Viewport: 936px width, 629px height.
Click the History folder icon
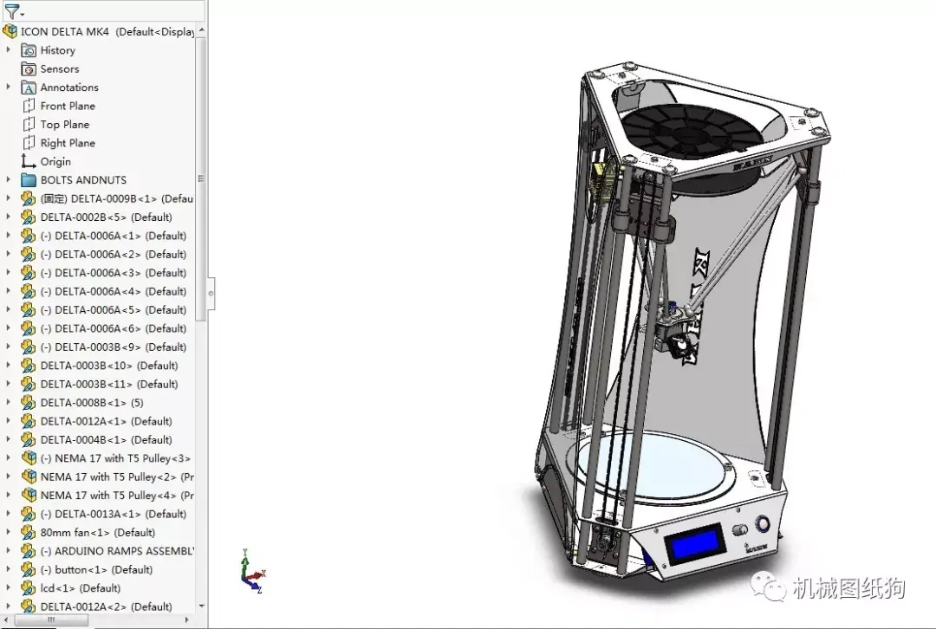click(x=28, y=51)
